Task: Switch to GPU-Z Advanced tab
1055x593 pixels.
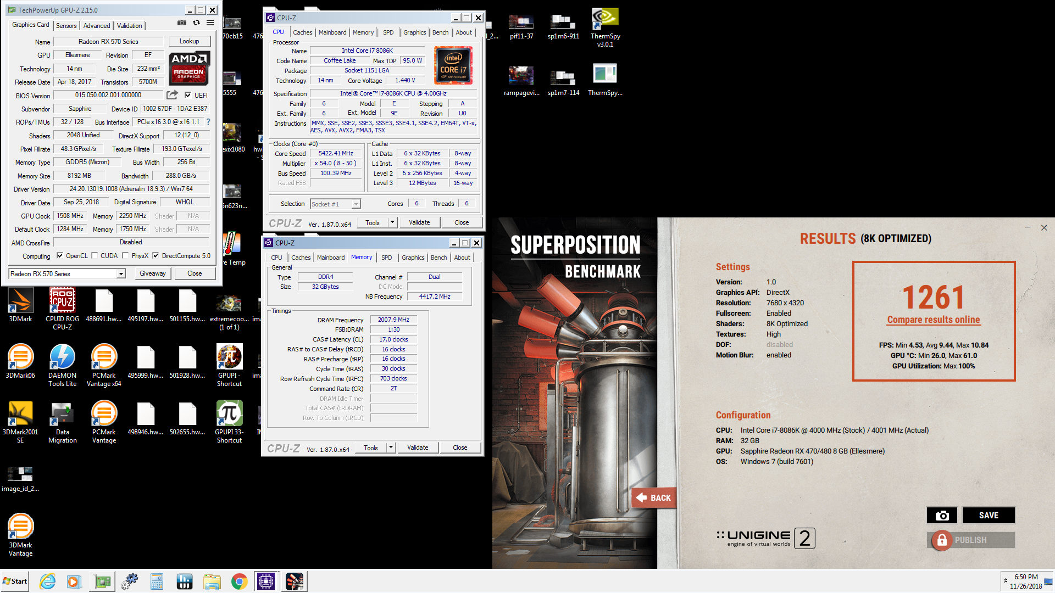Action: tap(97, 25)
